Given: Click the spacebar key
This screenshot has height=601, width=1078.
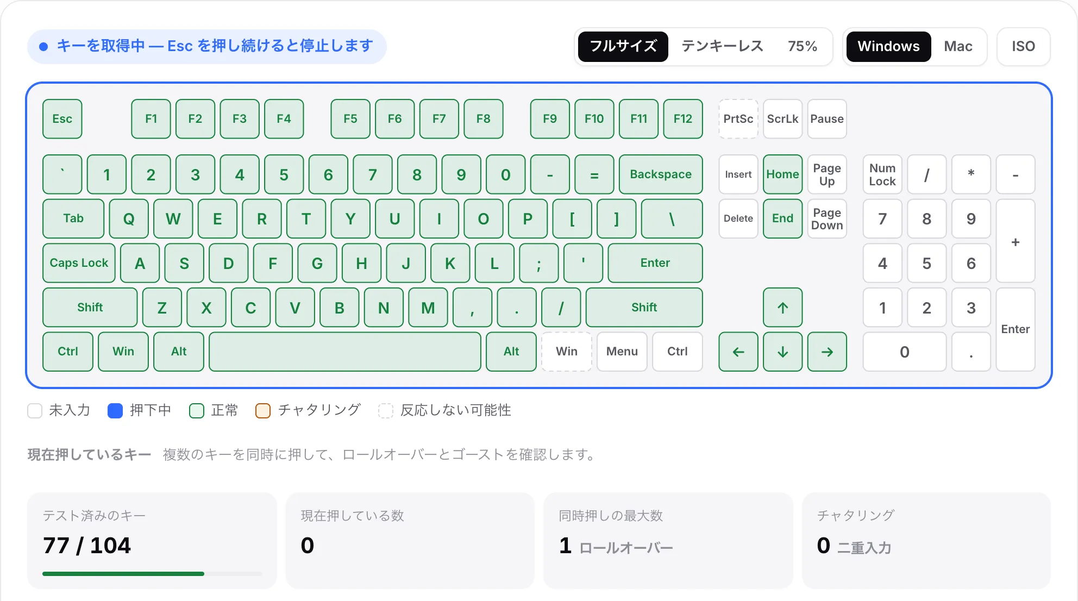Looking at the screenshot, I should click(345, 352).
